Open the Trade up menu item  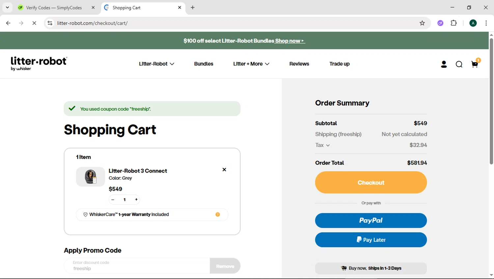[340, 64]
